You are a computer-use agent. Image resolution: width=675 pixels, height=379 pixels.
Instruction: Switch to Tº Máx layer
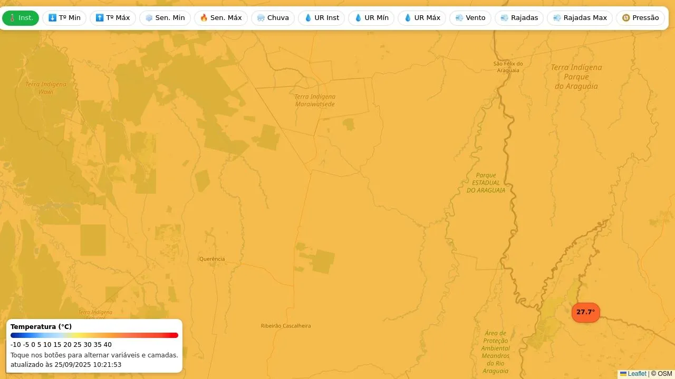(113, 18)
